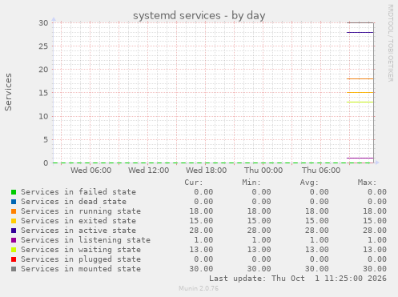This screenshot has width=398, height=297.
Task: Click the y-axis value 15
Action: pyautogui.click(x=43, y=93)
